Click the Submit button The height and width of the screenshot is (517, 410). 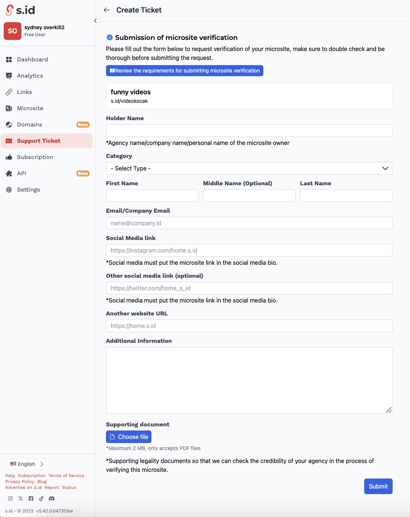378,486
